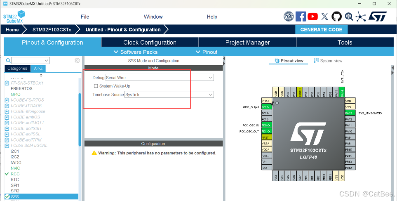Click the System view grid icon
The height and width of the screenshot is (201, 397).
click(316, 60)
